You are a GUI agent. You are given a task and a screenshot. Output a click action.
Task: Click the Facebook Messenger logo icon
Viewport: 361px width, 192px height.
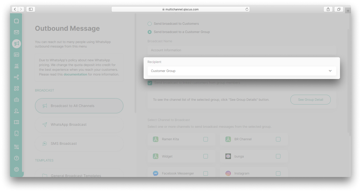pos(156,173)
